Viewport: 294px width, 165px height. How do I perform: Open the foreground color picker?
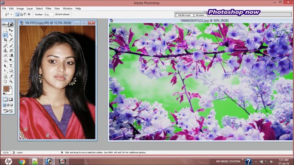click(x=6, y=88)
